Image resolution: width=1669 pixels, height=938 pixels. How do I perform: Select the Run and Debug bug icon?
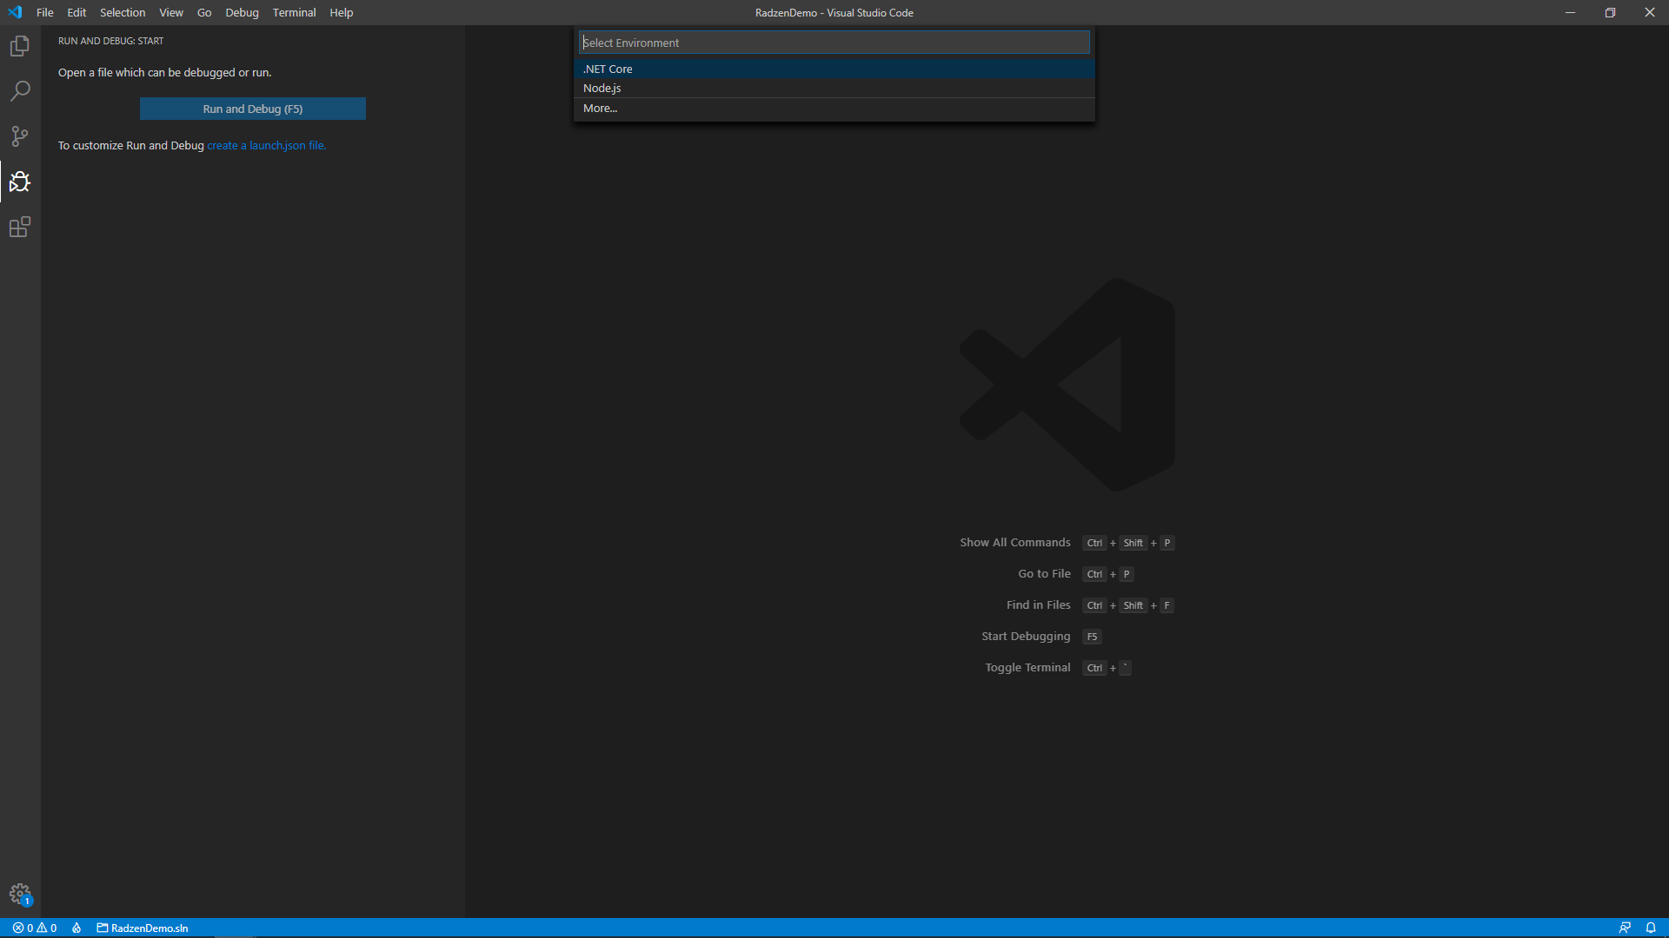(20, 182)
